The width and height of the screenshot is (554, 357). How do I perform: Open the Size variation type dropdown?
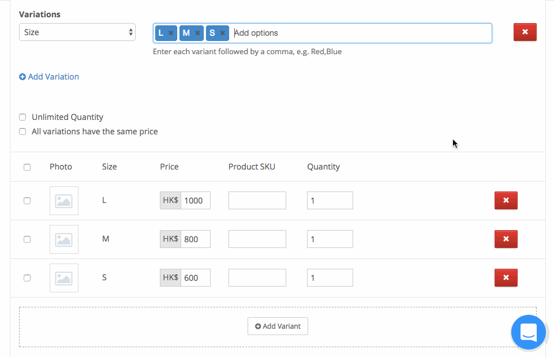(77, 33)
